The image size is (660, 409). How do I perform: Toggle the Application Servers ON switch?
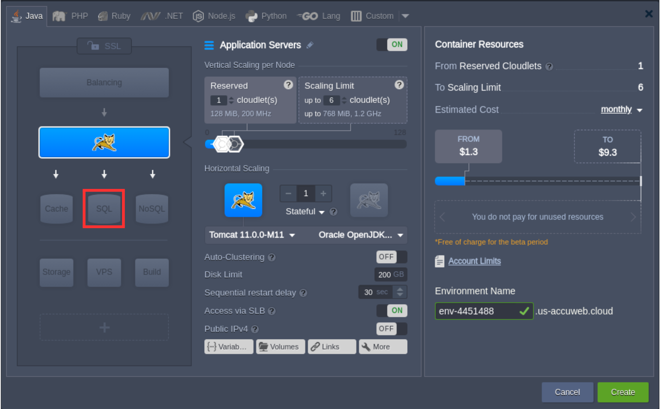click(x=392, y=45)
